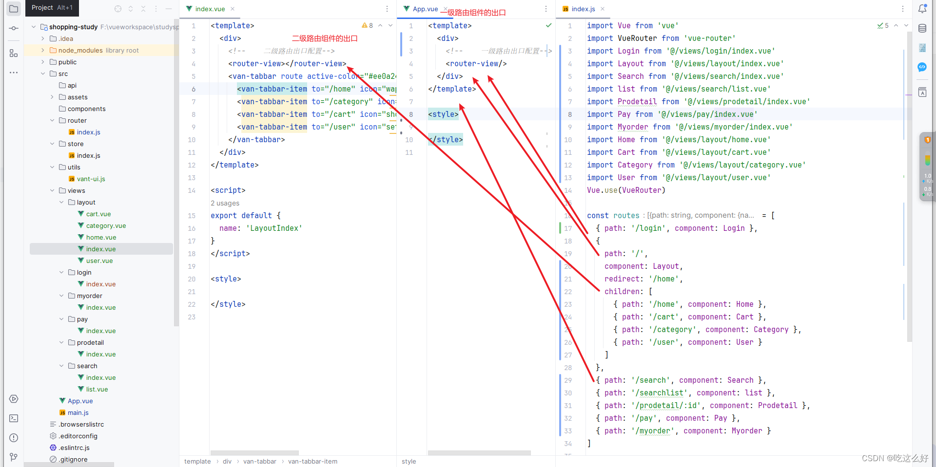This screenshot has width=936, height=467.
Task: Collapse the layout folder
Action: 61,202
